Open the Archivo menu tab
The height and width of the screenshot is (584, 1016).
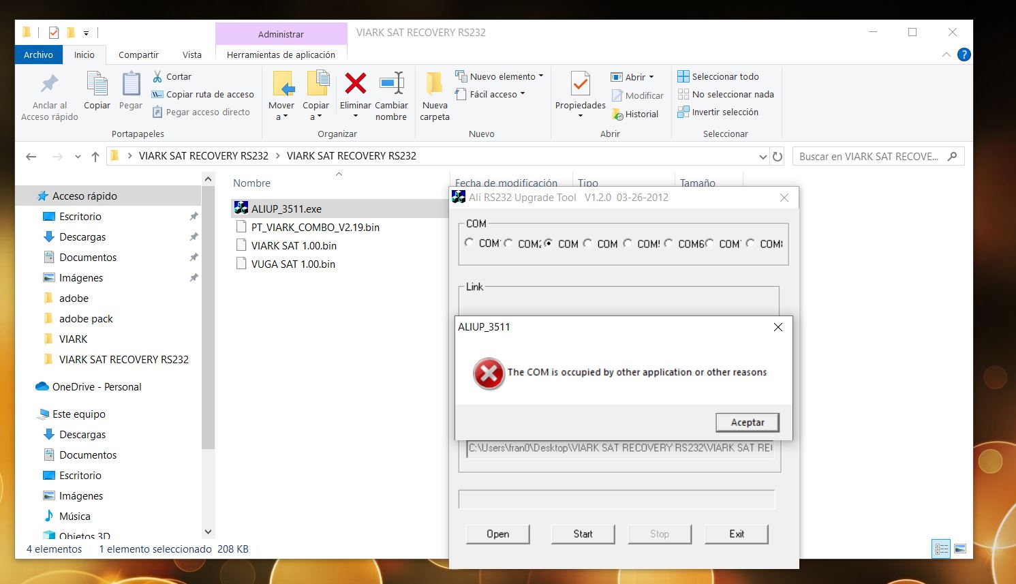click(x=38, y=55)
